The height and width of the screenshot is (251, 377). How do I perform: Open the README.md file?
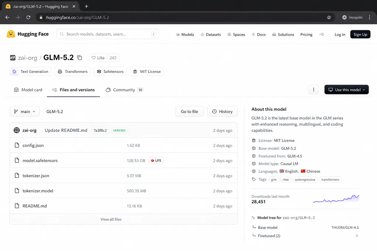[35, 206]
